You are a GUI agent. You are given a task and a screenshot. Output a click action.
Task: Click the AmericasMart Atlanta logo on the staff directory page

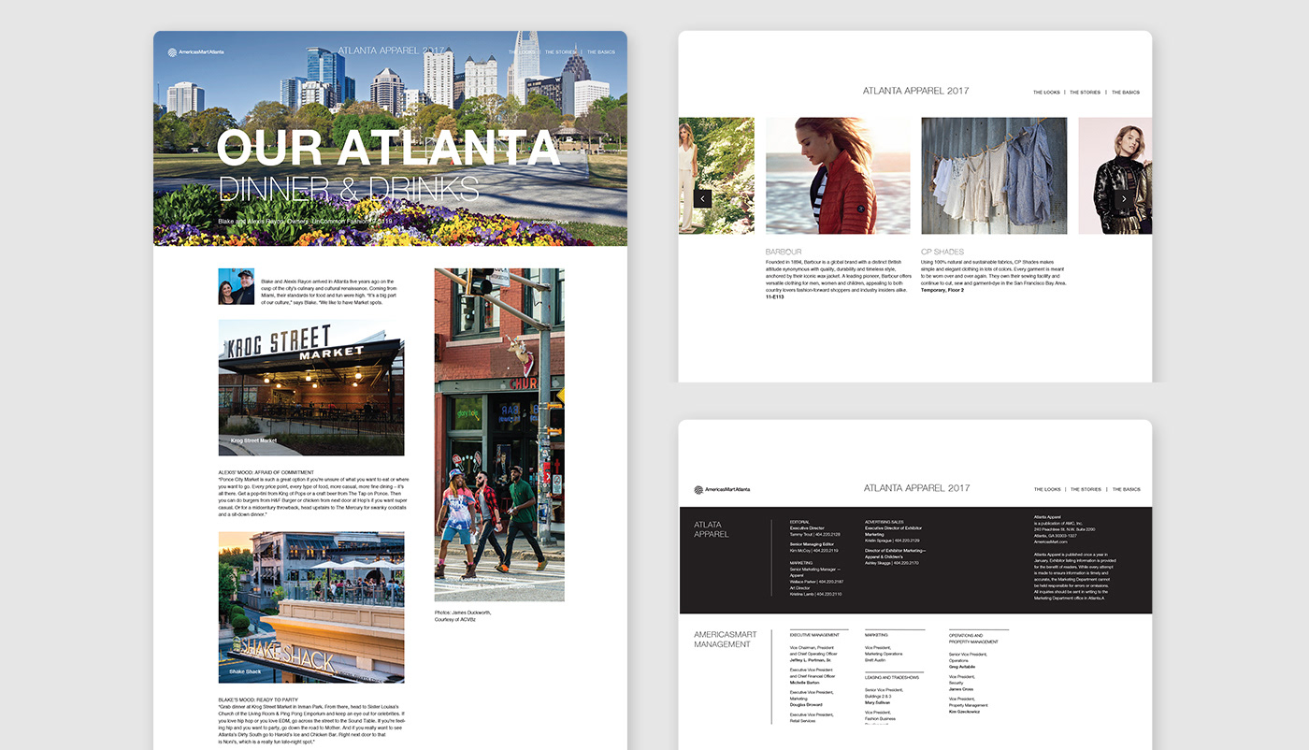(x=722, y=489)
